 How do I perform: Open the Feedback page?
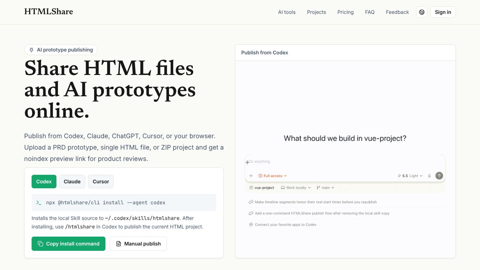pos(397,12)
